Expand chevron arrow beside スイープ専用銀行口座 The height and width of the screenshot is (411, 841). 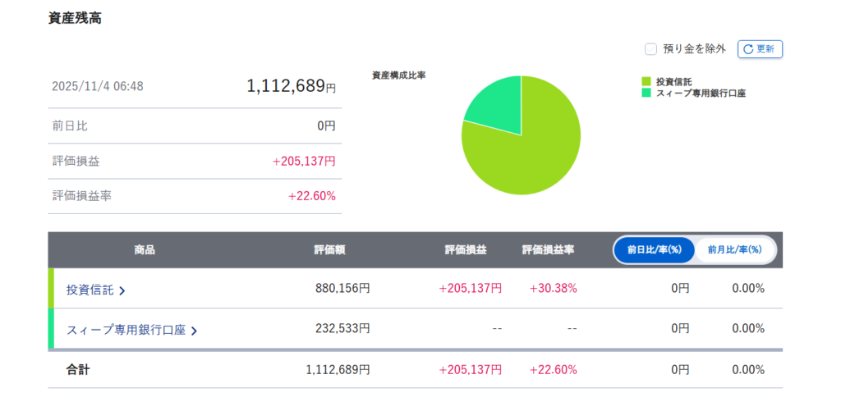(195, 331)
